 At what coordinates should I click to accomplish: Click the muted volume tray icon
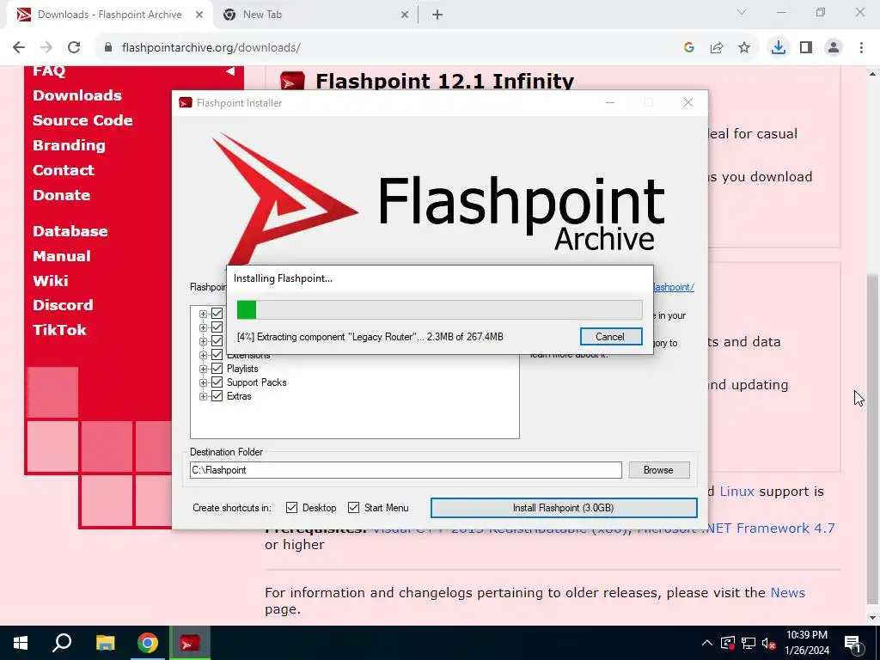click(768, 643)
